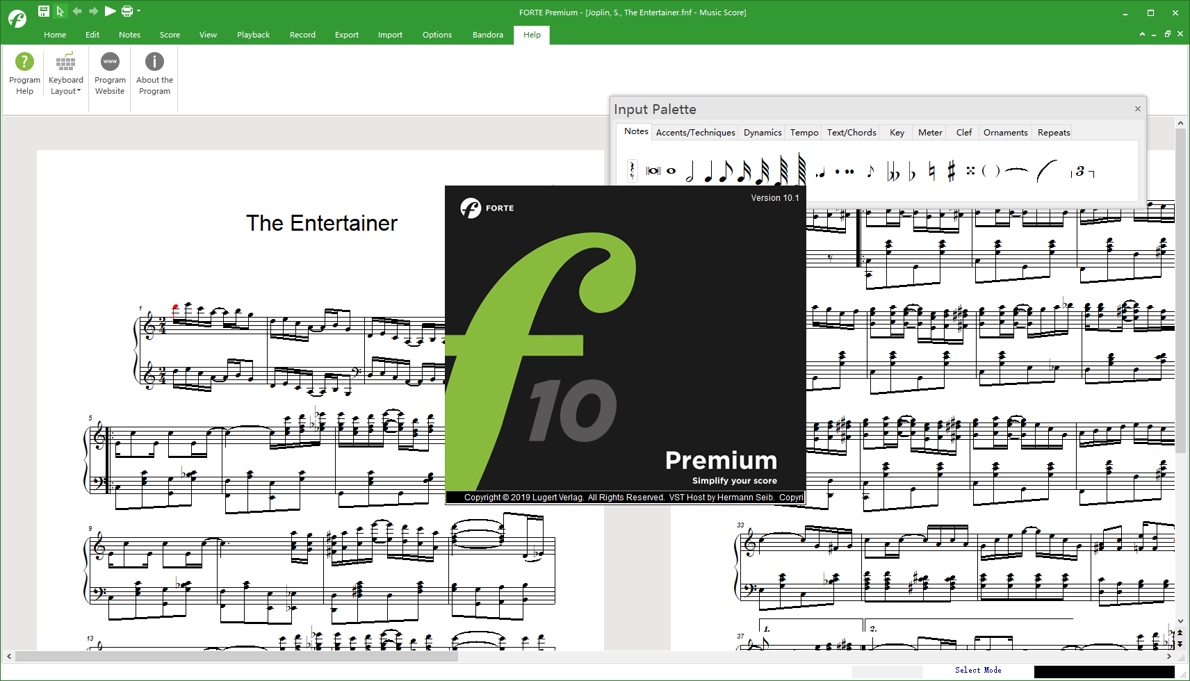Select the half note value
The width and height of the screenshot is (1190, 681).
click(x=690, y=171)
